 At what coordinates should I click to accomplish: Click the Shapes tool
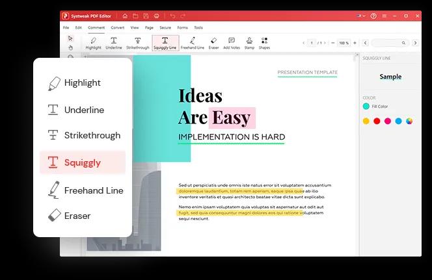(264, 43)
